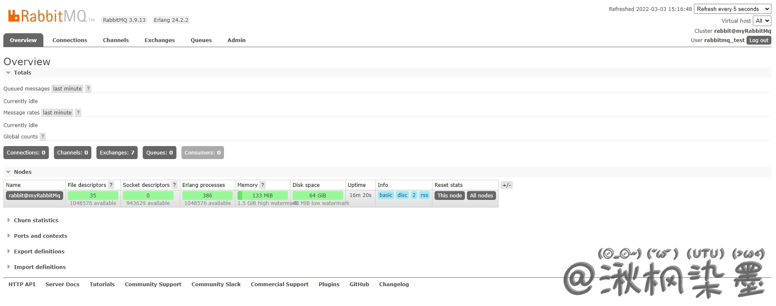Open the Virtual host dropdown
776x306 pixels.
point(762,21)
